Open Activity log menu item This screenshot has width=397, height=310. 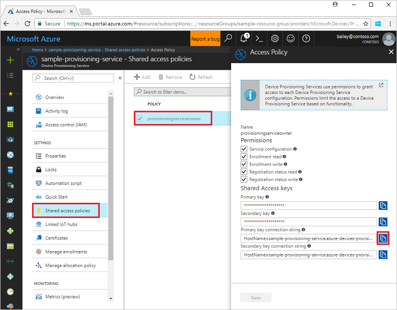click(70, 111)
